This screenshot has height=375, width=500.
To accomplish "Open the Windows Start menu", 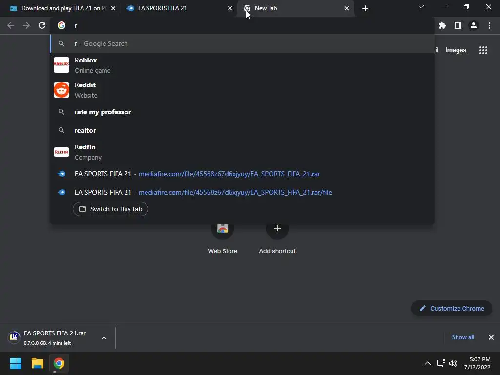I will [16, 363].
